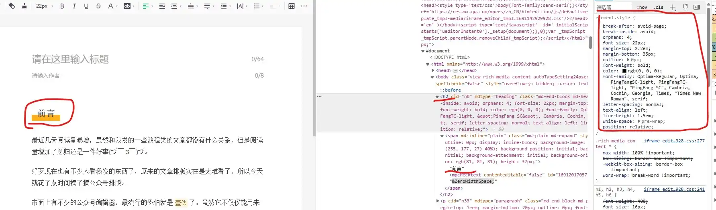Toggle the computed styles sidebar icon

697,7
